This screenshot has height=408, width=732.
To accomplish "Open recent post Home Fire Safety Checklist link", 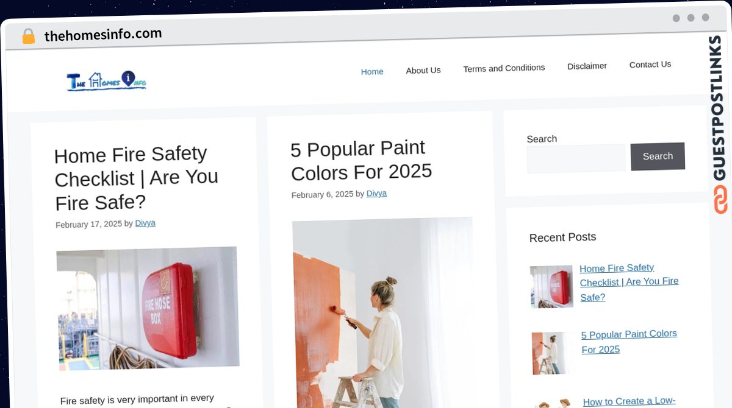I will point(629,283).
